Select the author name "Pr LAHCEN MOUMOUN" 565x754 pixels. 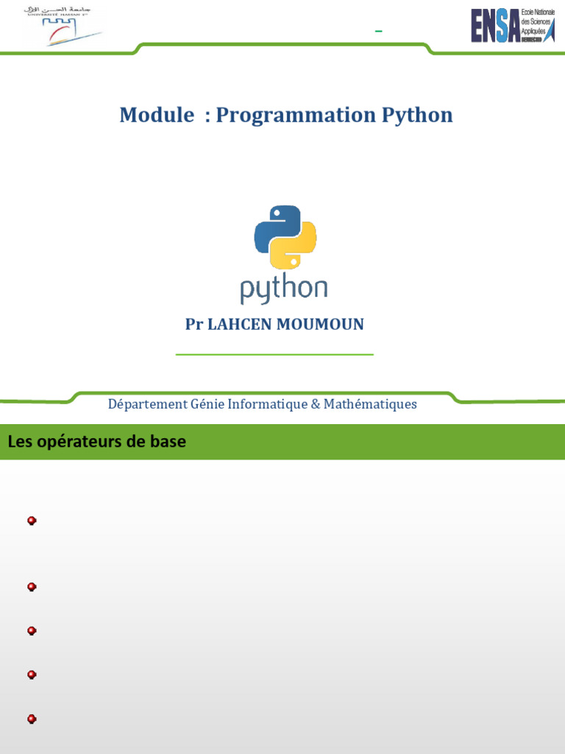[x=274, y=324]
